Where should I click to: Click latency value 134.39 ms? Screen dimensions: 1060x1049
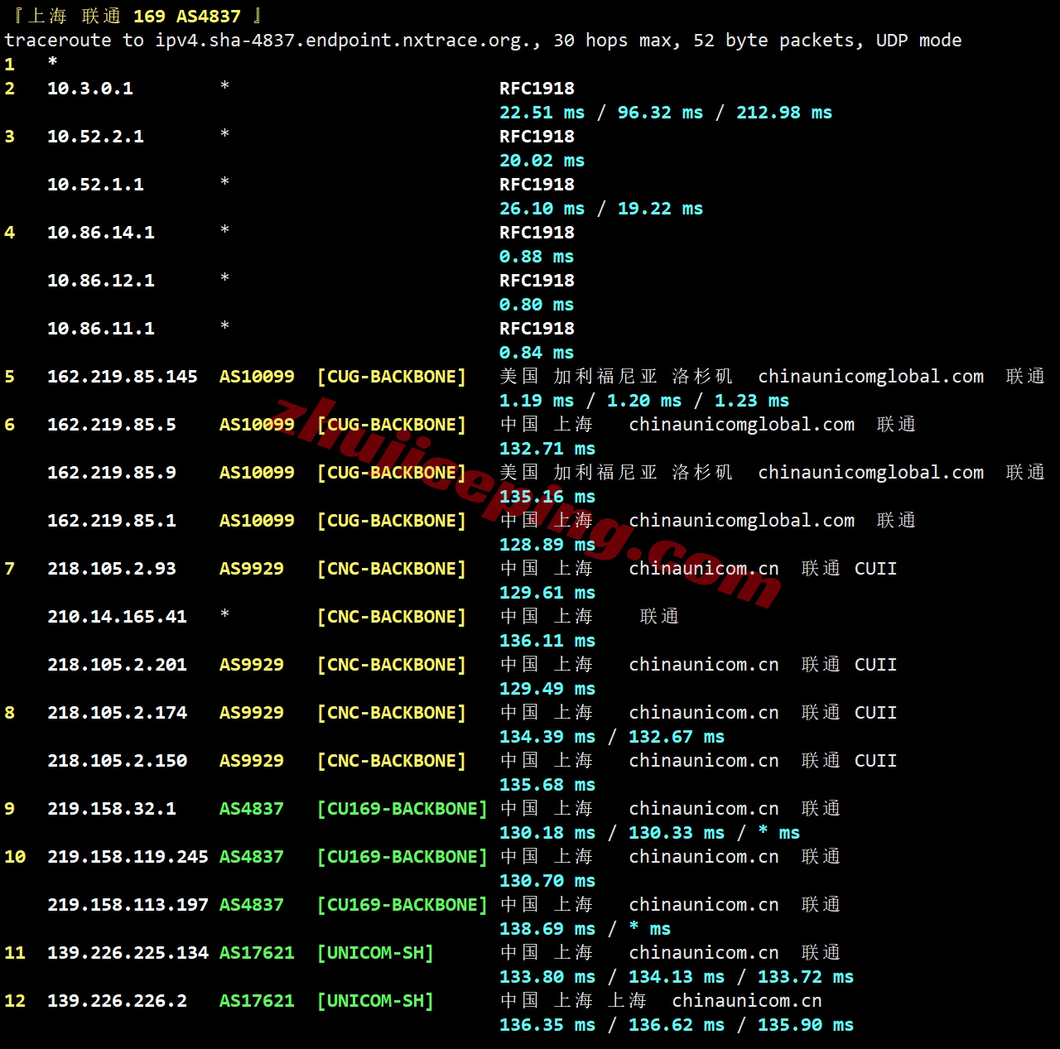547,737
